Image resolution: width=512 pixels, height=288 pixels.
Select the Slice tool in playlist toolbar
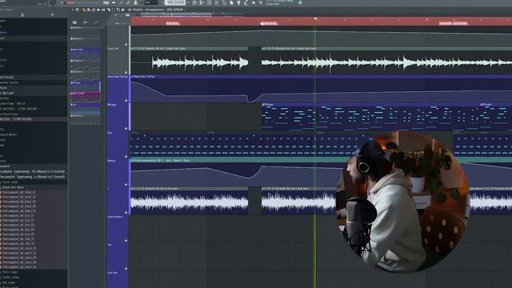109,10
